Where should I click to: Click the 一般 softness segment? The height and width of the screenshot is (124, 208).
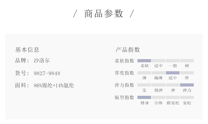[173, 61]
